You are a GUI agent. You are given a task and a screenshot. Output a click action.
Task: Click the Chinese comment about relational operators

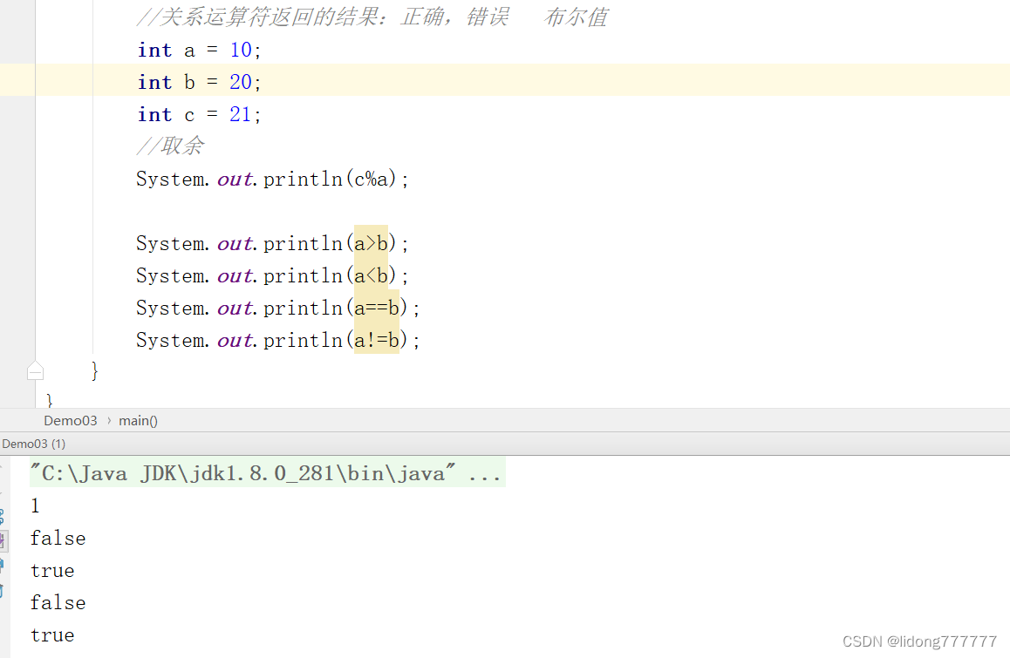372,17
